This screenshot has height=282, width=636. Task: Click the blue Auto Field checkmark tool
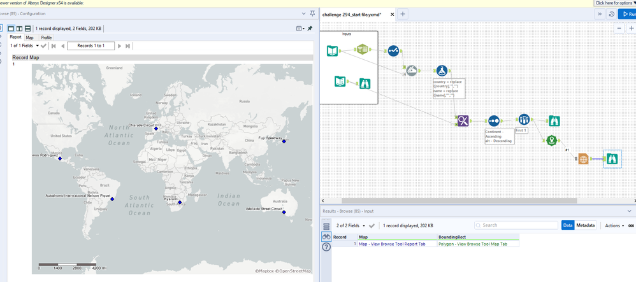393,51
